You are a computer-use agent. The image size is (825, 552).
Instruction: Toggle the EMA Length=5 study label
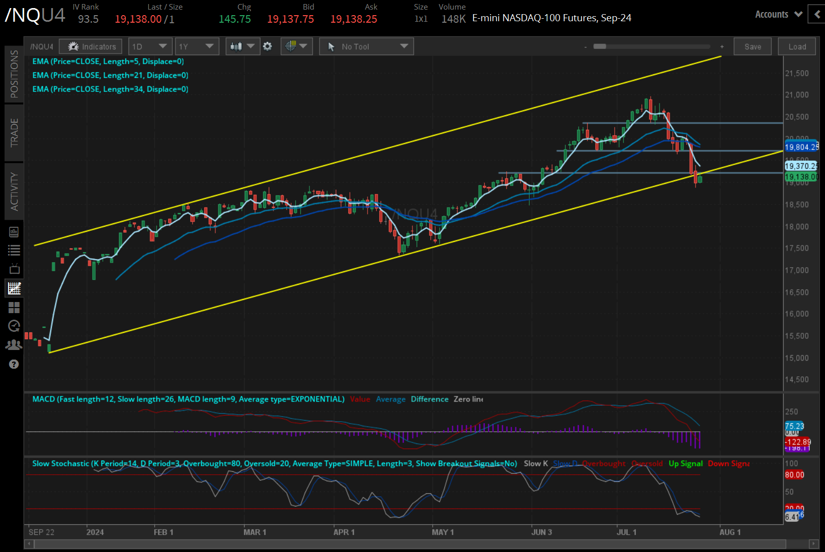[x=108, y=61]
